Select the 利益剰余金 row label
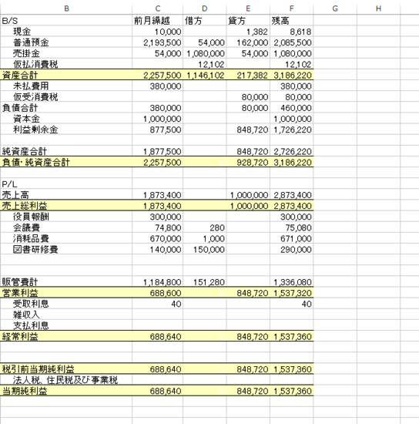Screen dimensions: 419x424 click(66, 130)
